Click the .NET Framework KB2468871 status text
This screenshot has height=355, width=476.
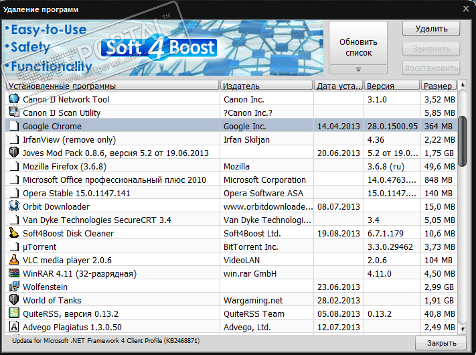click(106, 341)
